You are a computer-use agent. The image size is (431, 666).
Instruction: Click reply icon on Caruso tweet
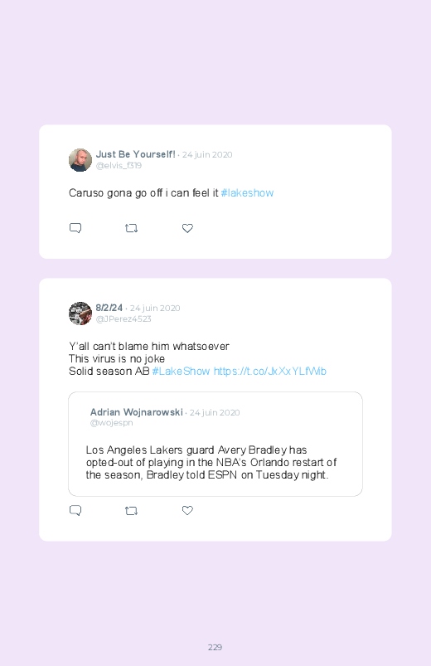point(75,228)
